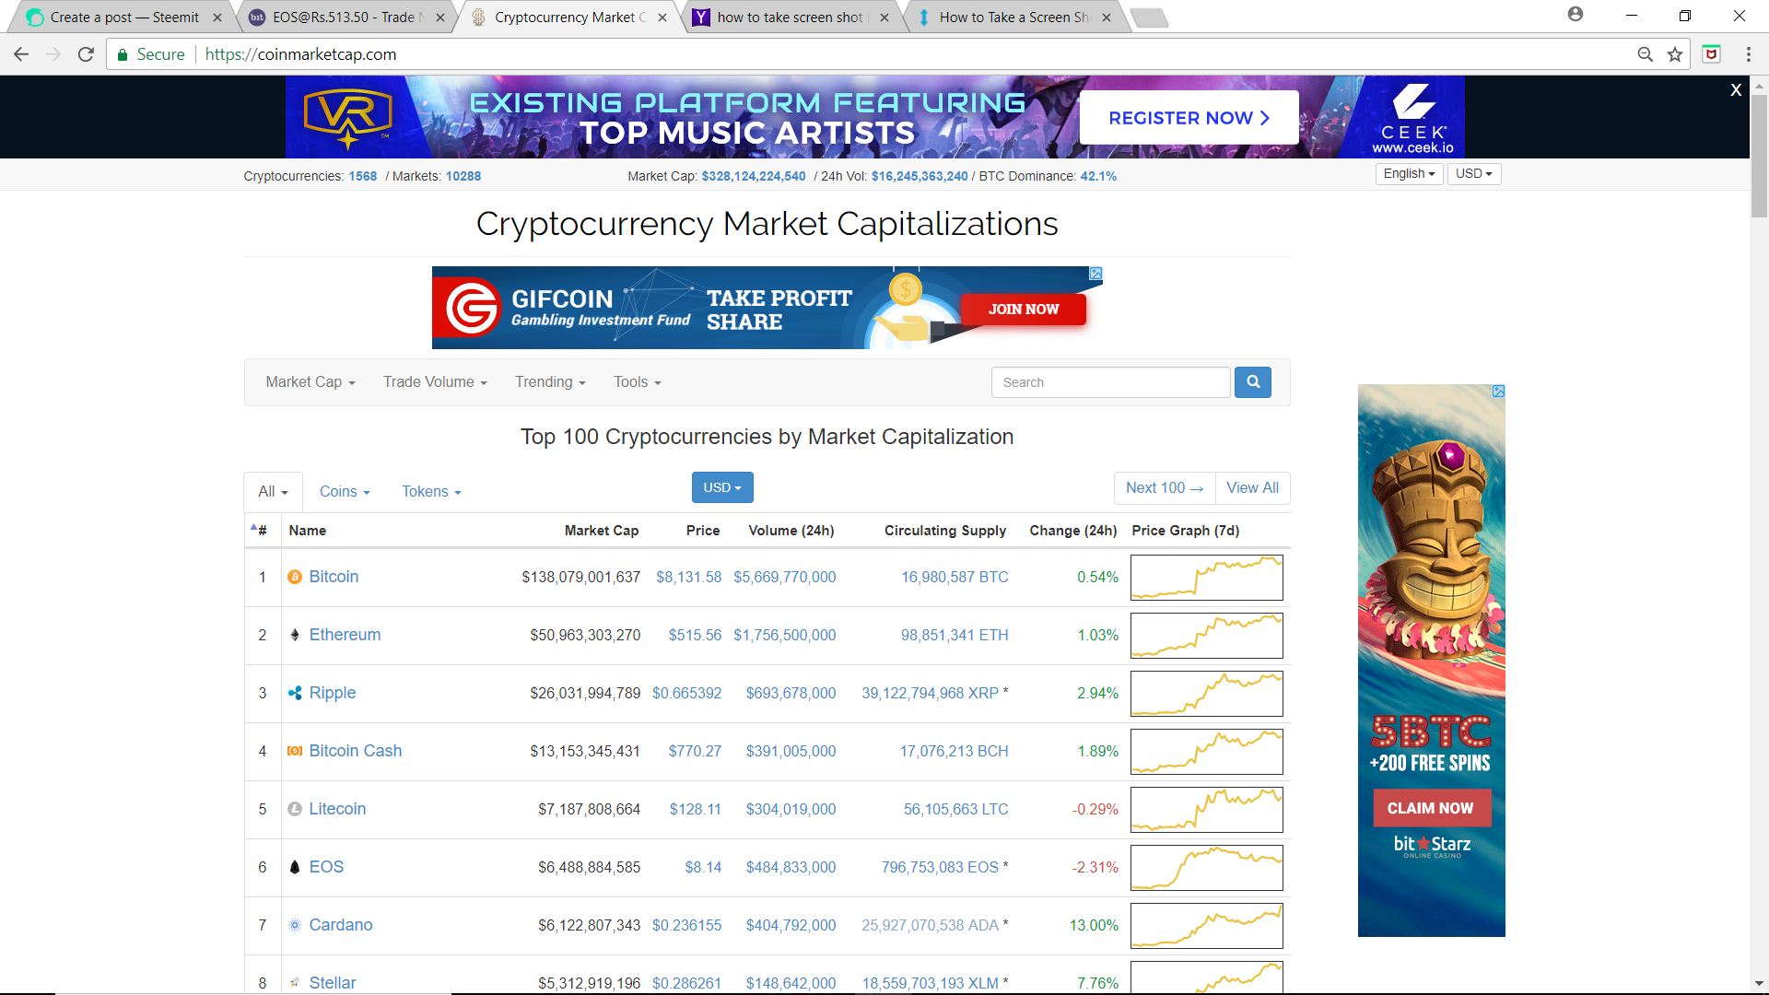Image resolution: width=1769 pixels, height=995 pixels.
Task: Click the page vertical scrollbar thumb
Action: click(1759, 155)
